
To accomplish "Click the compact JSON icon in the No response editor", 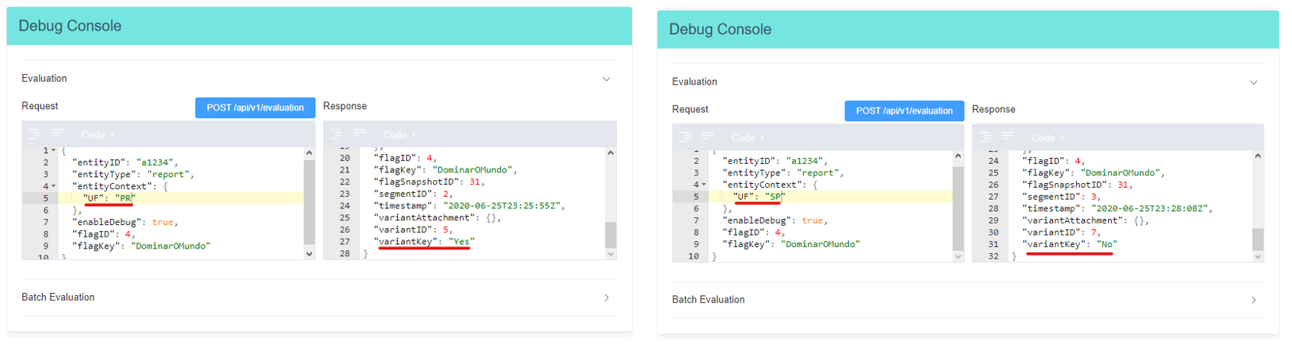I will 1008,137.
